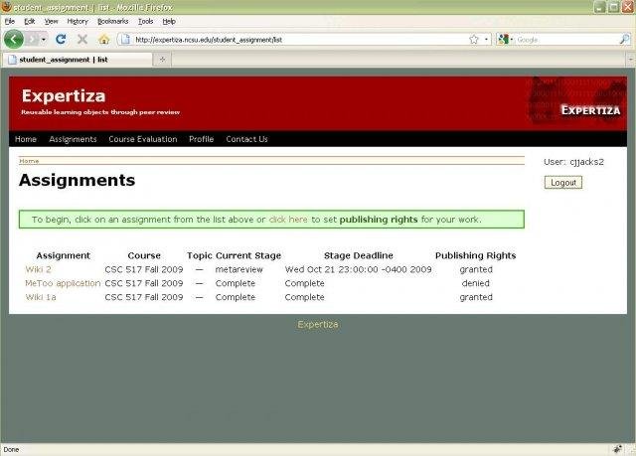Click the Stop loading X icon

coord(82,40)
